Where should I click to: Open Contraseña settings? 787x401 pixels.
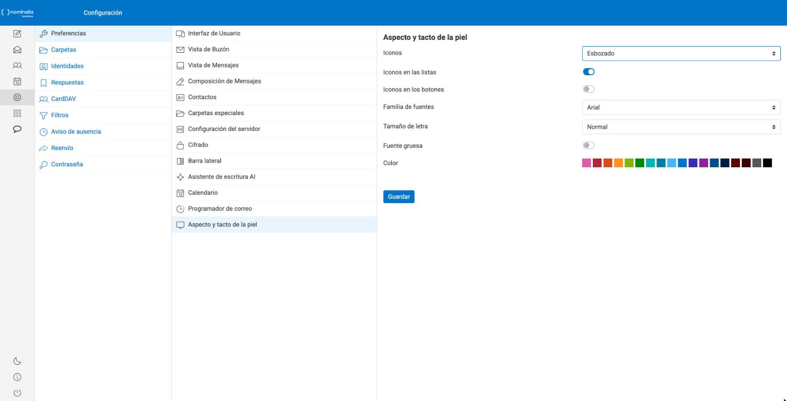(x=103, y=165)
